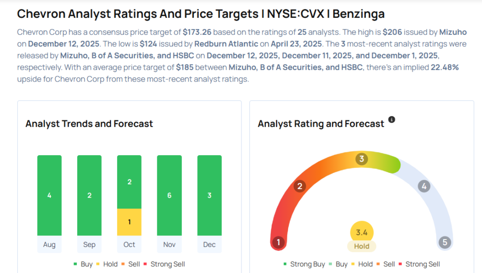This screenshot has height=273, width=482.
Task: Click the yellow 3.4 rating circle
Action: click(361, 232)
